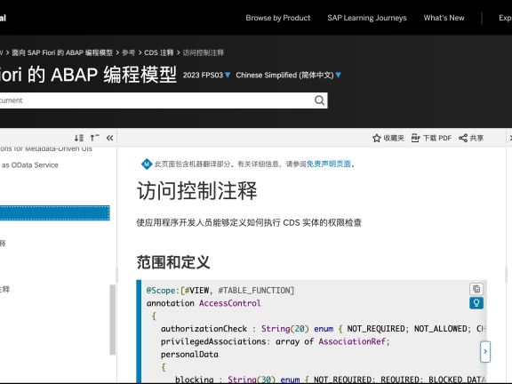The width and height of the screenshot is (512, 384).
Task: Add the page to 收藏夹 favorites
Action: [x=388, y=138]
